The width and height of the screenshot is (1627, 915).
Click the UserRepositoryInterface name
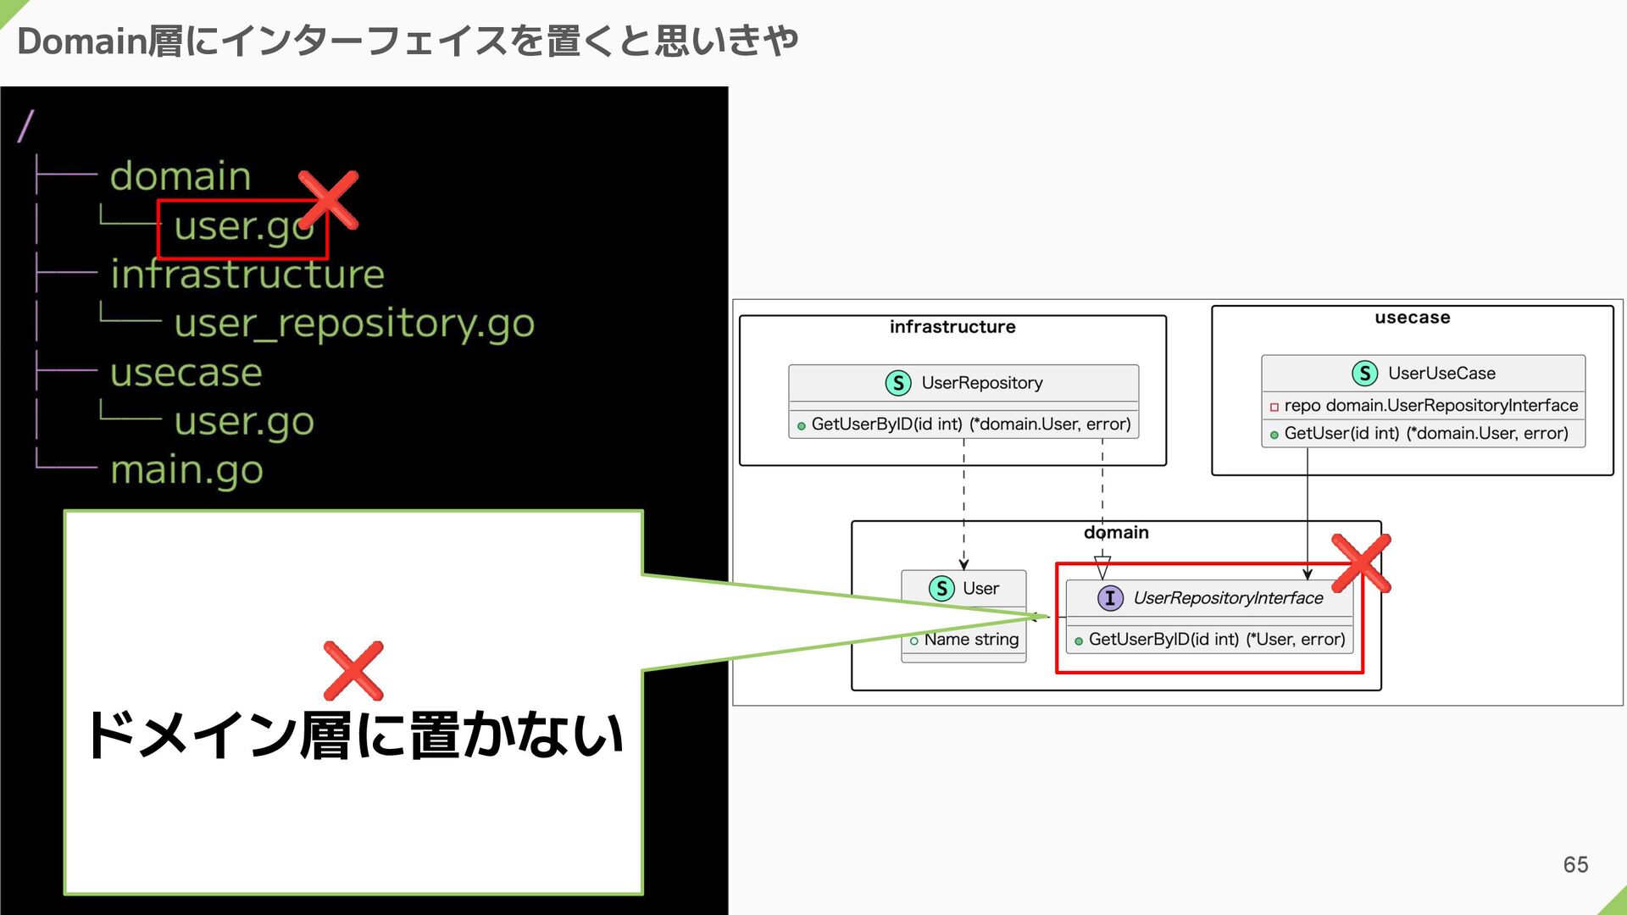pos(1228,598)
